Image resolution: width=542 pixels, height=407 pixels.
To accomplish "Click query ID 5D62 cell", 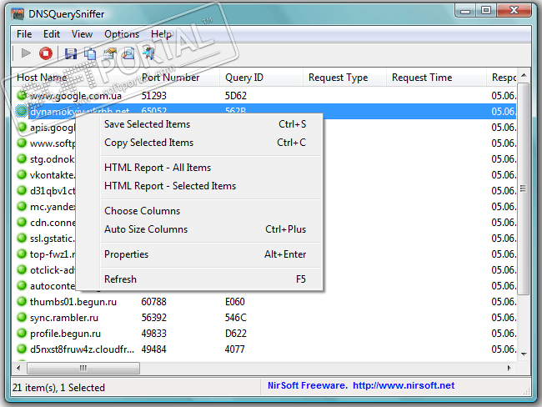I will click(236, 95).
